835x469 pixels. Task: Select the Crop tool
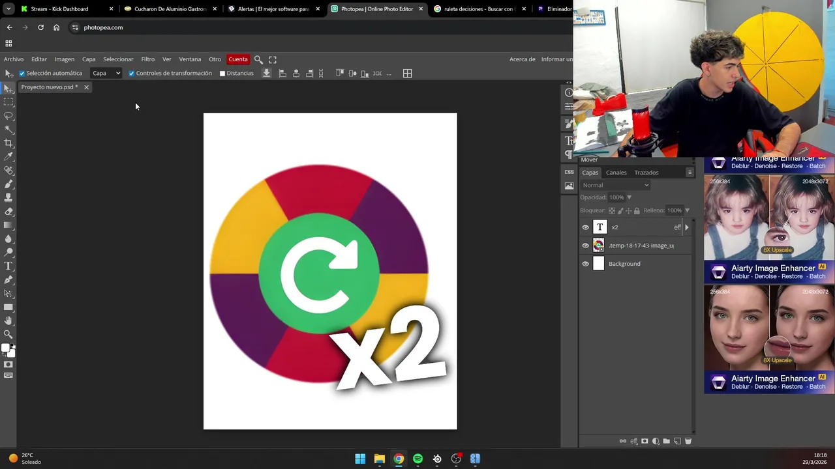[x=8, y=143]
